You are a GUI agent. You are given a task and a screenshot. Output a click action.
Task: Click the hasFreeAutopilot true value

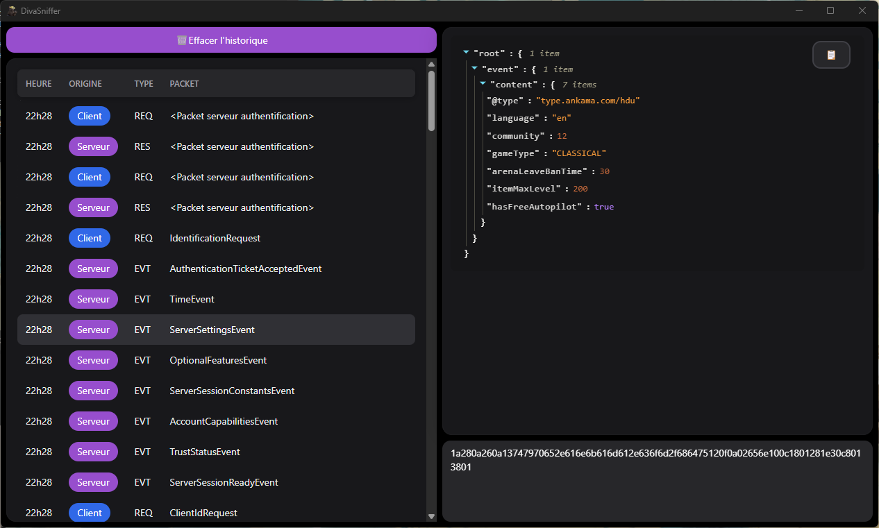[603, 207]
